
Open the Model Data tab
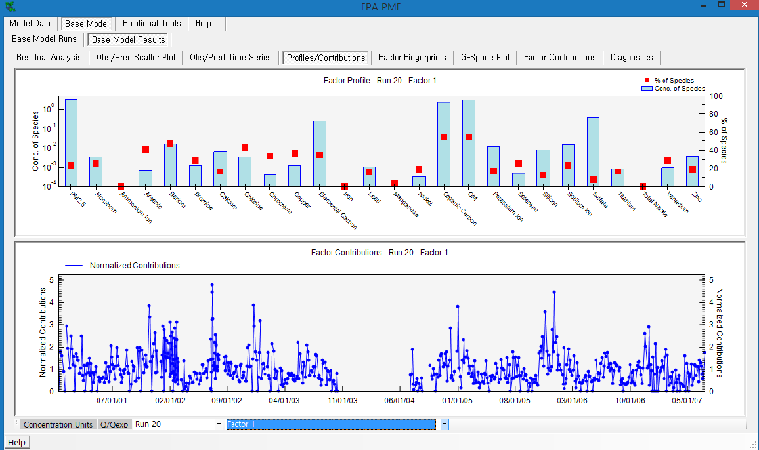click(30, 23)
